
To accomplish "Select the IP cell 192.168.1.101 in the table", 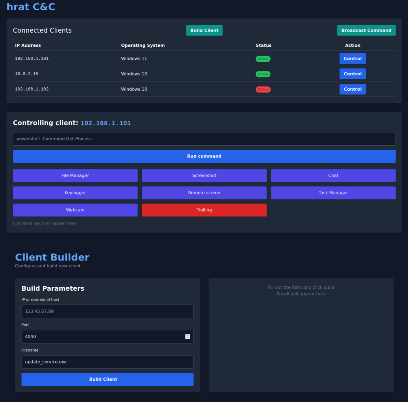I will [x=32, y=58].
